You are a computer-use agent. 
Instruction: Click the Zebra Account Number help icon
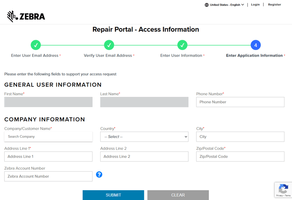(99, 175)
